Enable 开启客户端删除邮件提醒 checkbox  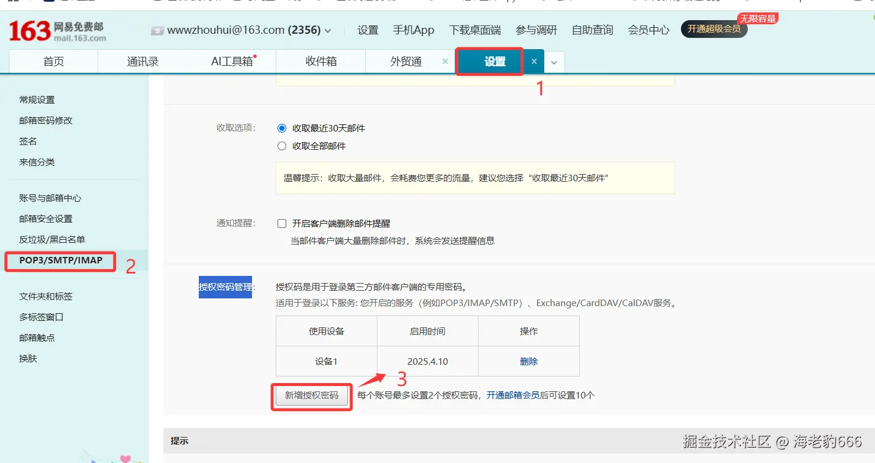point(282,224)
